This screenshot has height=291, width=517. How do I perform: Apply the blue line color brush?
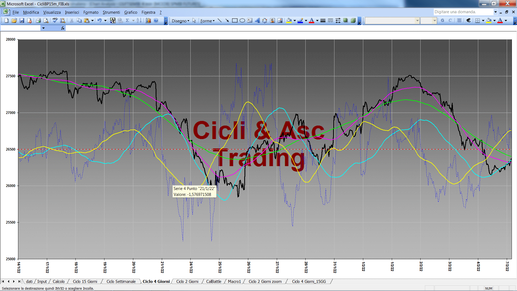(300, 20)
